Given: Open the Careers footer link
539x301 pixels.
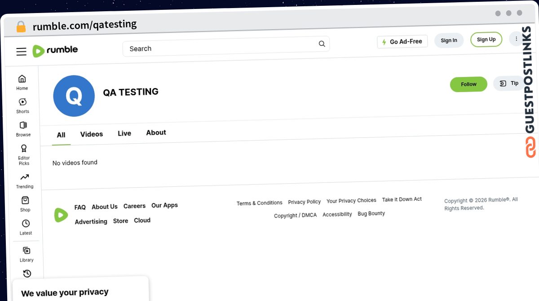Looking at the screenshot, I should point(134,206).
